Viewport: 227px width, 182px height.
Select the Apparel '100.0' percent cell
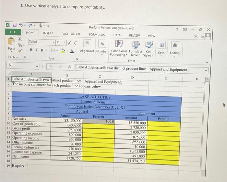pos(99,121)
